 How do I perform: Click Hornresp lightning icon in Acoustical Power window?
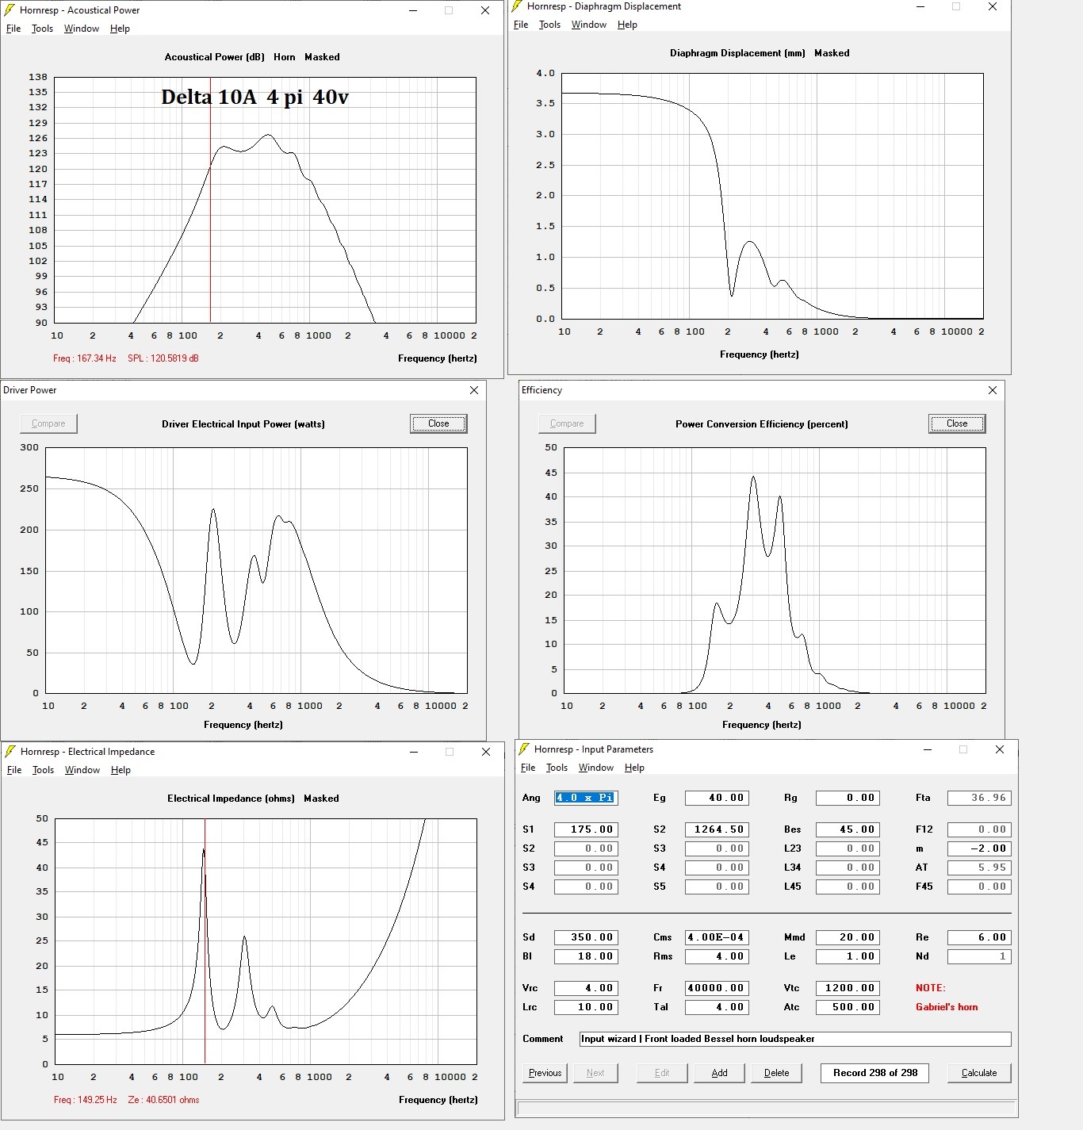10,10
